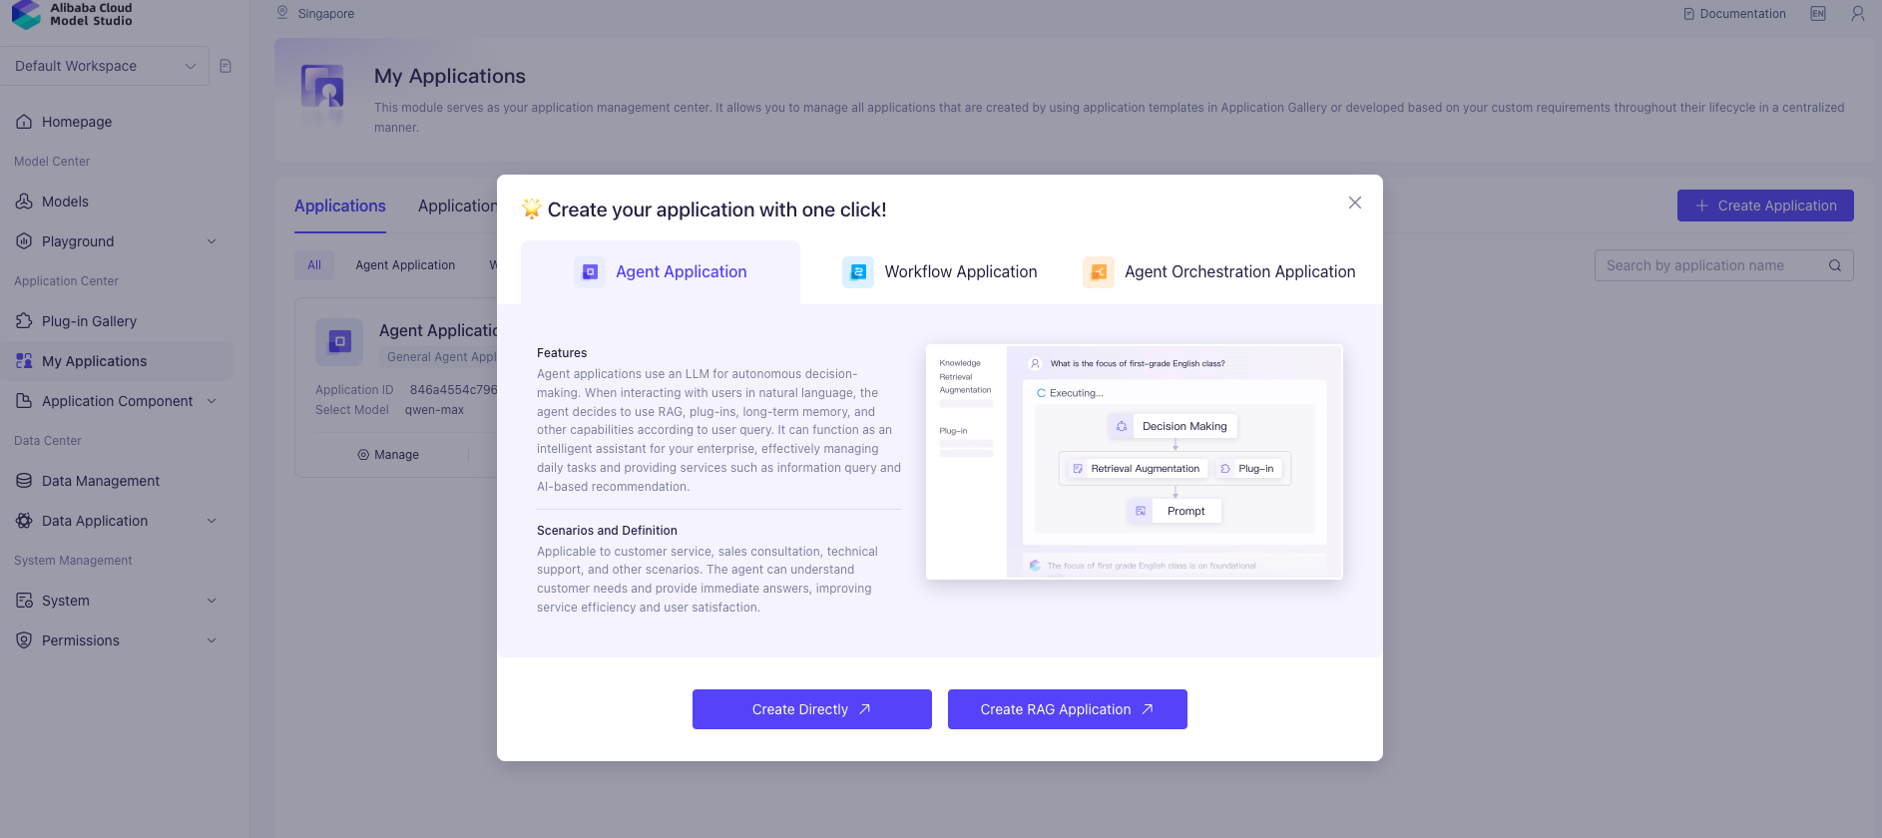
Task: Click the Application Component icon
Action: pyautogui.click(x=24, y=401)
